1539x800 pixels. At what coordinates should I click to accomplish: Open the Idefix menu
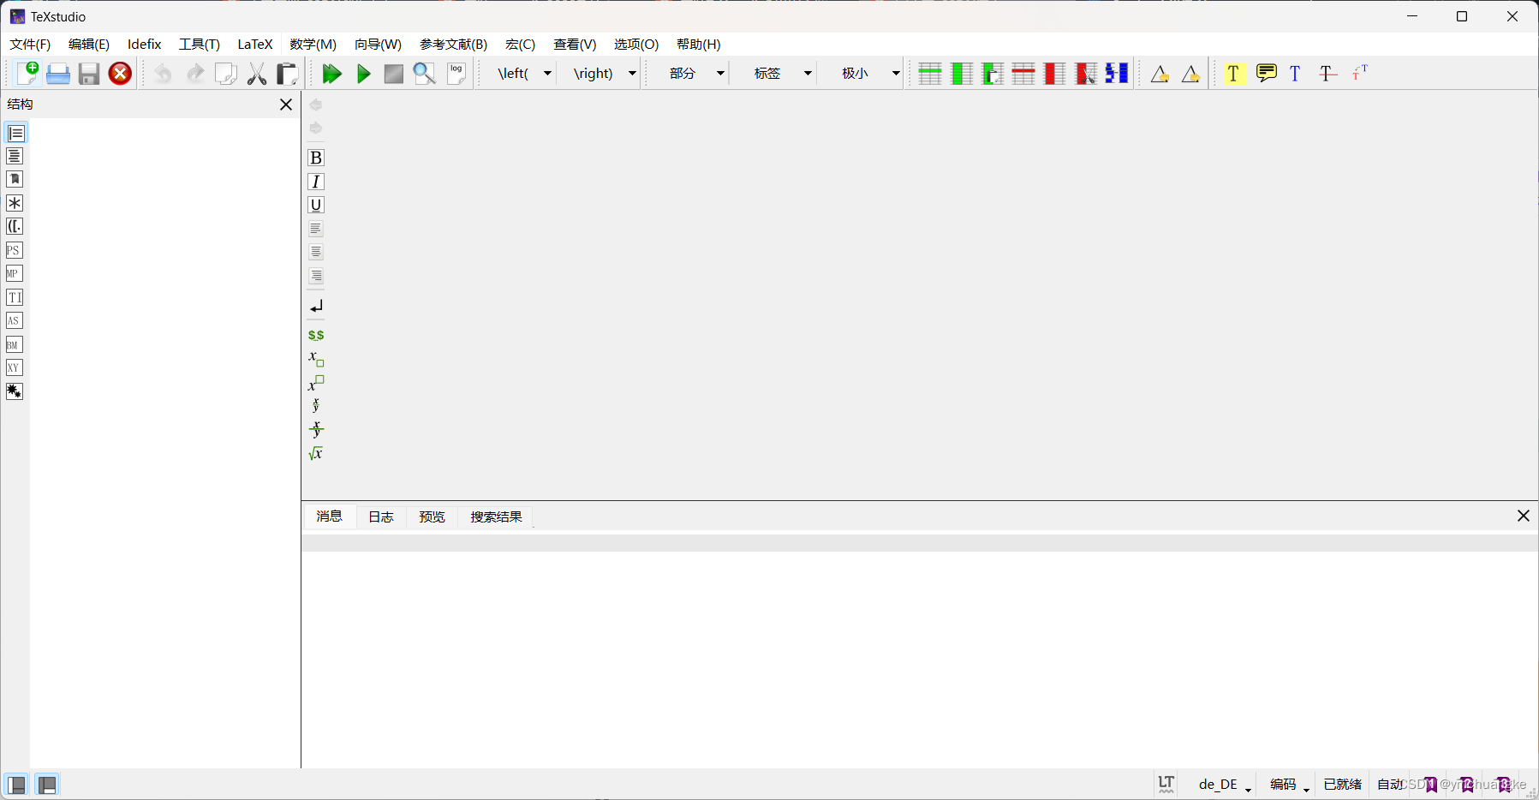[145, 45]
